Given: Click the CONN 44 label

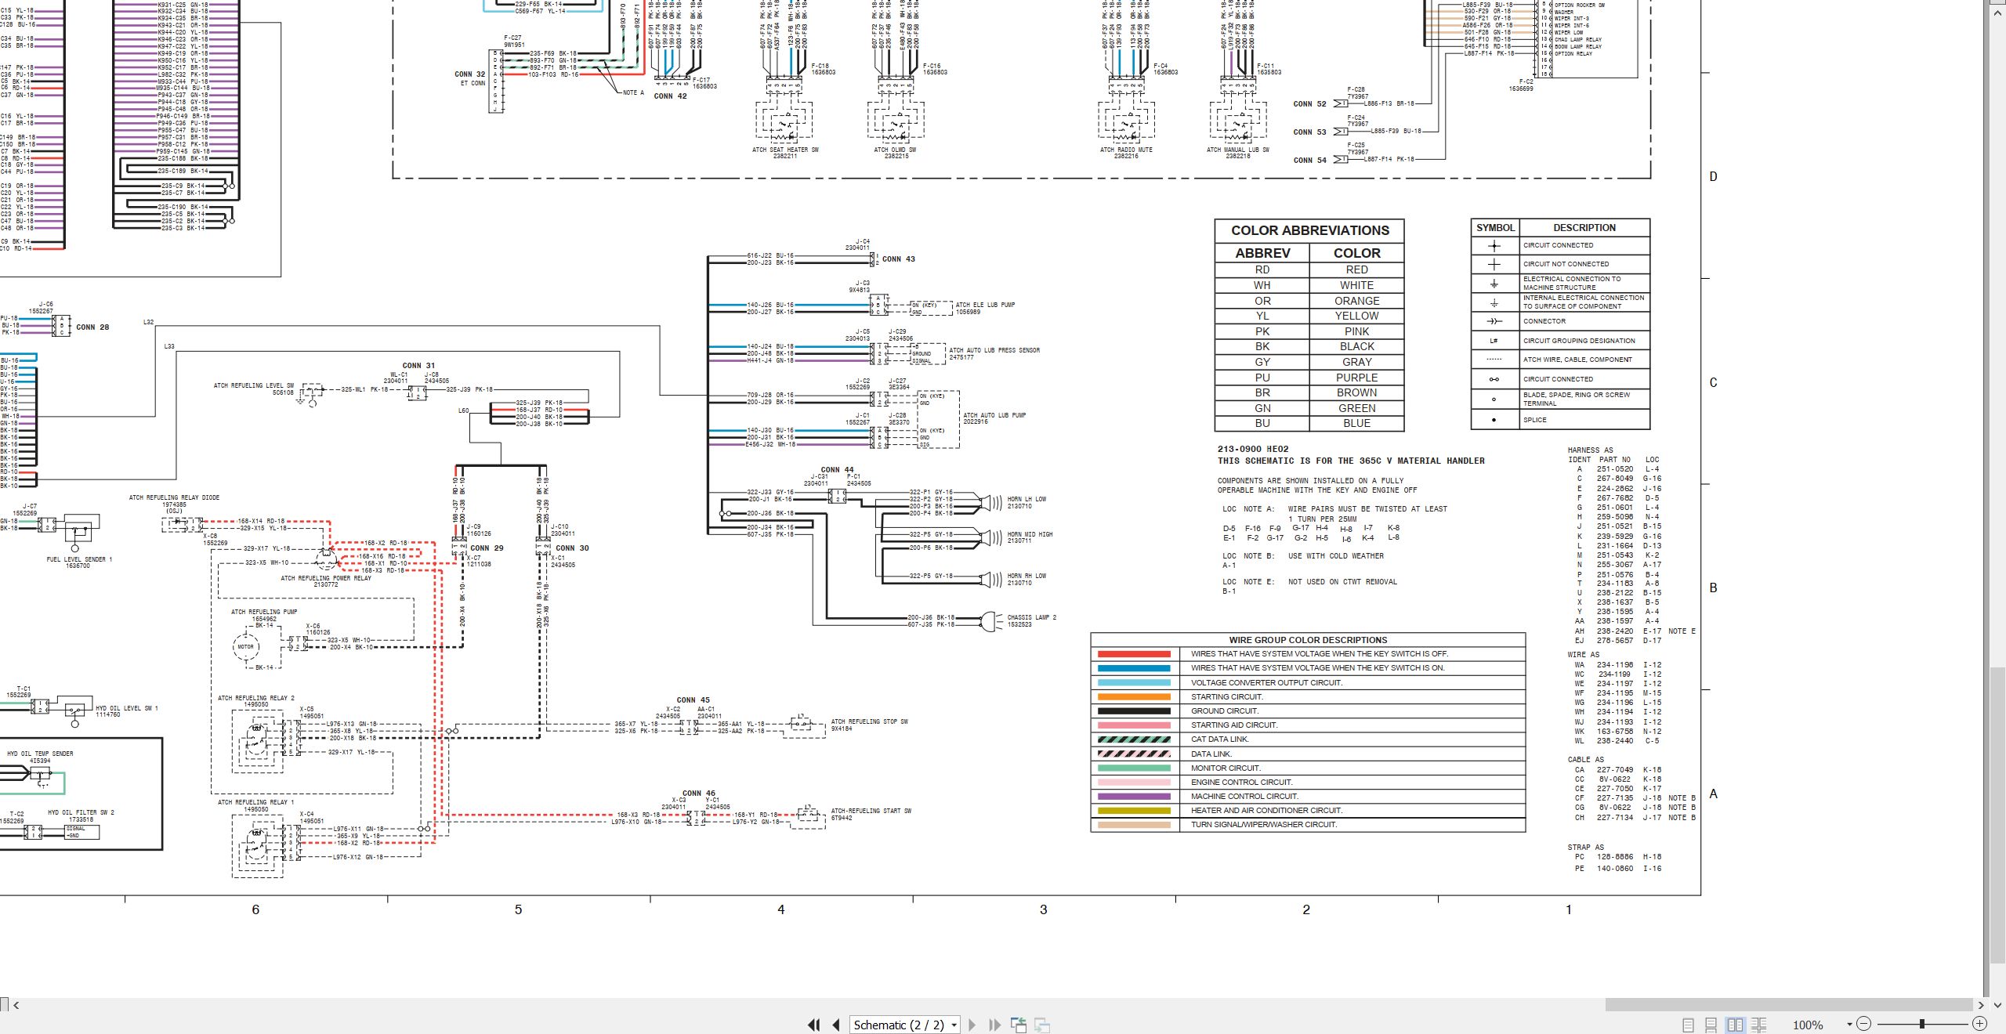Looking at the screenshot, I should point(837,470).
